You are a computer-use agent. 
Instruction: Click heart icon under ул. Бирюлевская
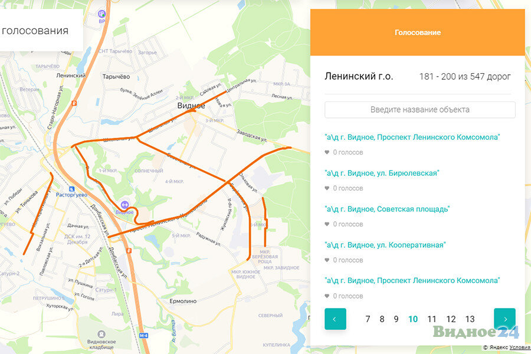click(327, 188)
